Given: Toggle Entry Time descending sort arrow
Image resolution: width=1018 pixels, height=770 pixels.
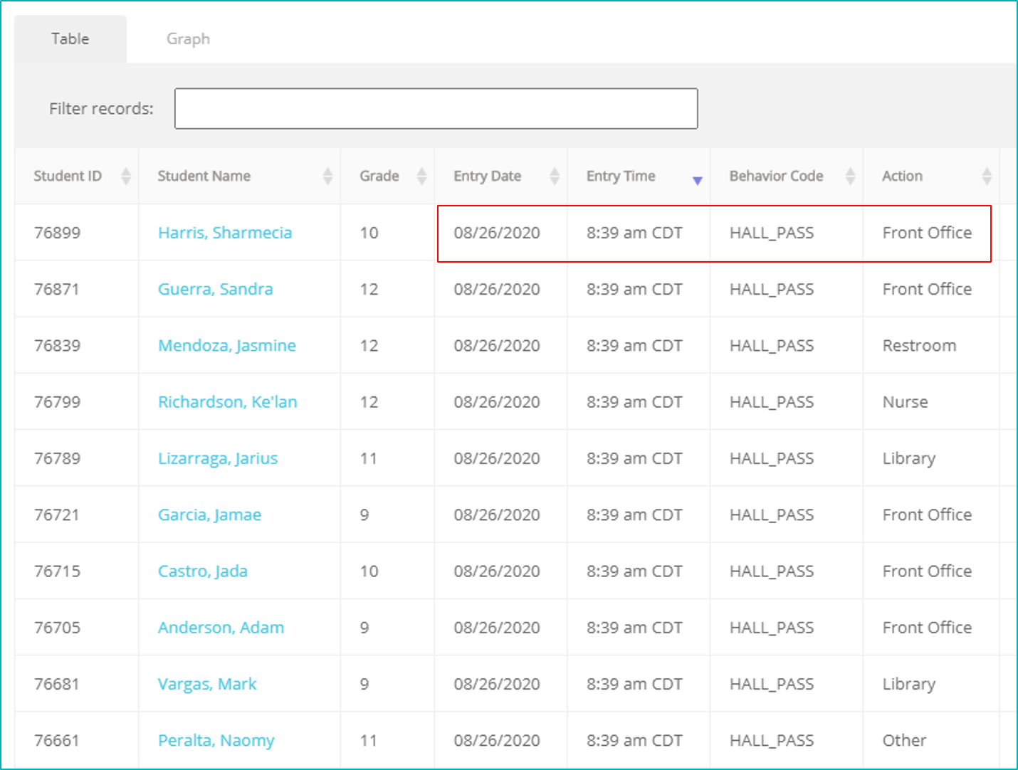Looking at the screenshot, I should (x=697, y=181).
